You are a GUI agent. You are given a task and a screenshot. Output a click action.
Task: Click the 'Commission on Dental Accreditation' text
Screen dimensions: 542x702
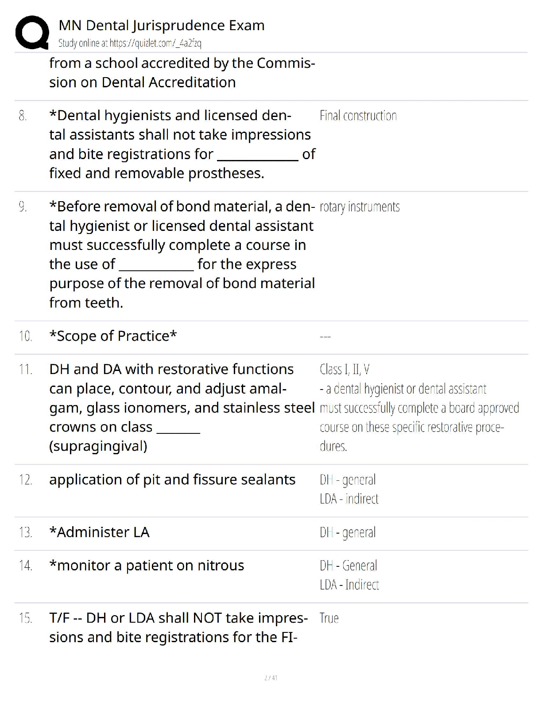[142, 82]
